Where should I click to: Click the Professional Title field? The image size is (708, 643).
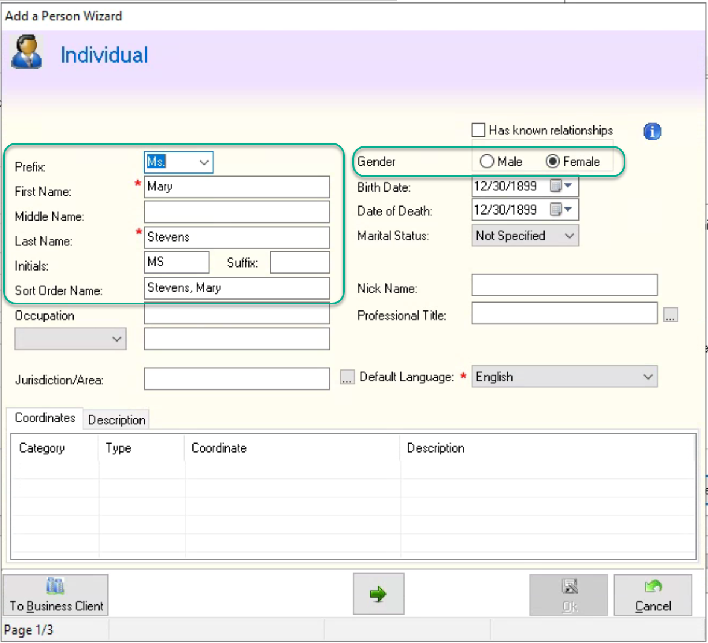tap(564, 313)
